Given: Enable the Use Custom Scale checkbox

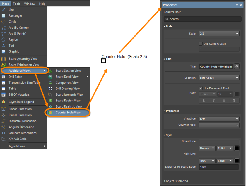Looking at the screenshot, I should (201, 44).
